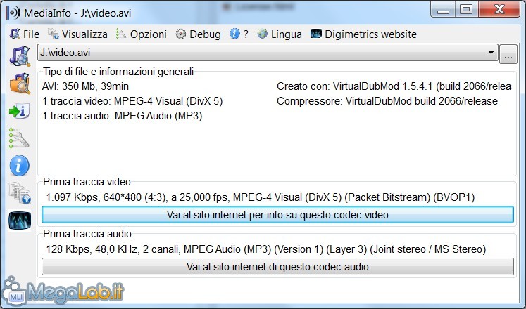Open the File menu
Image resolution: width=526 pixels, height=309 pixels.
point(25,34)
